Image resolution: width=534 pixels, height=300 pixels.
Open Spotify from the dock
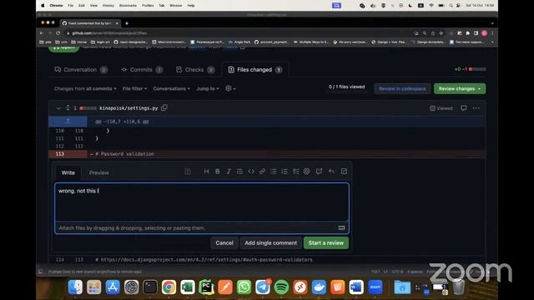click(281, 287)
